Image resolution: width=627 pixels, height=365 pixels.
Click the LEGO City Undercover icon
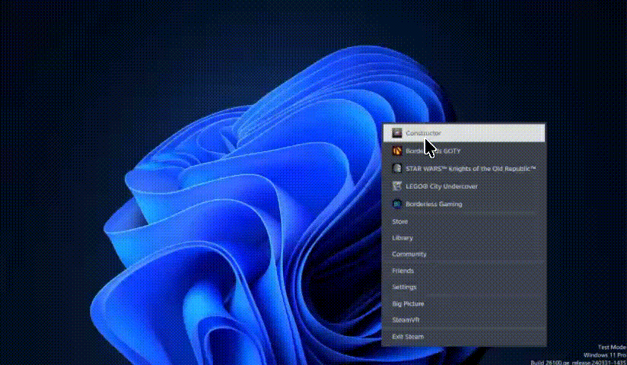pos(396,186)
